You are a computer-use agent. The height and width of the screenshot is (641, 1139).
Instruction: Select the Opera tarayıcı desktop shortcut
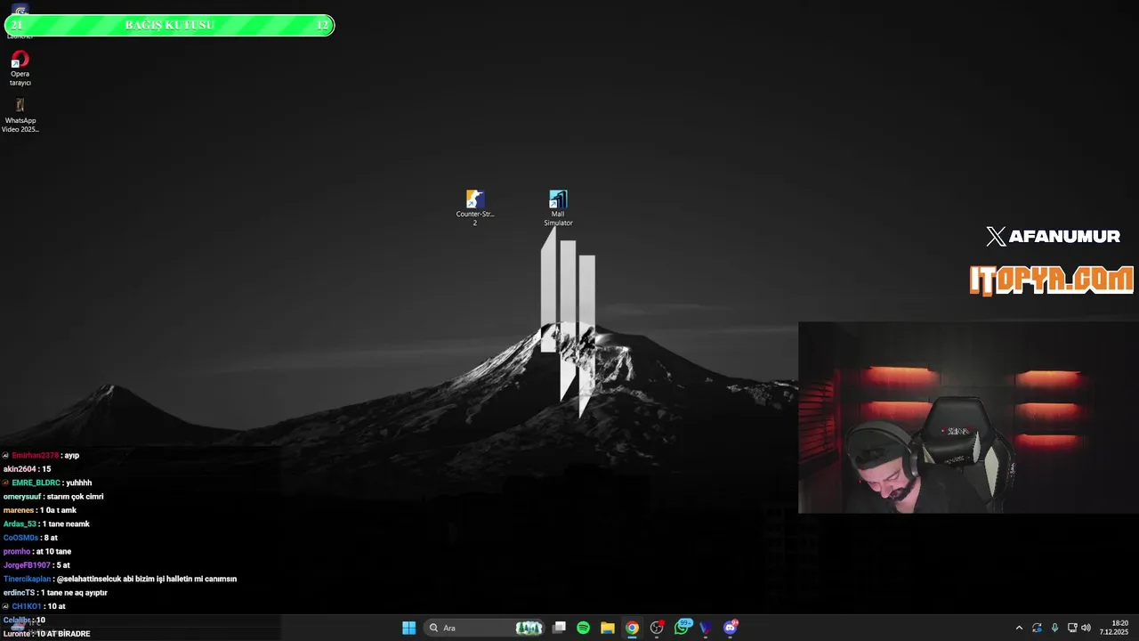point(20,69)
